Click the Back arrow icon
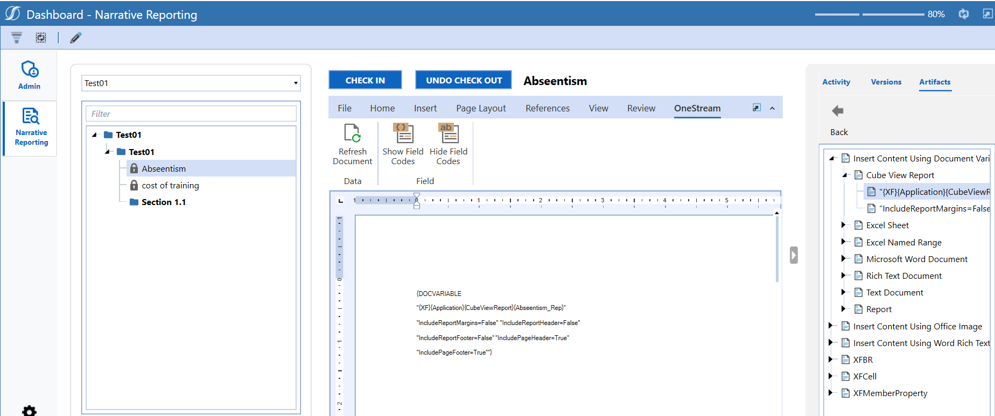This screenshot has height=416, width=995. coord(838,111)
